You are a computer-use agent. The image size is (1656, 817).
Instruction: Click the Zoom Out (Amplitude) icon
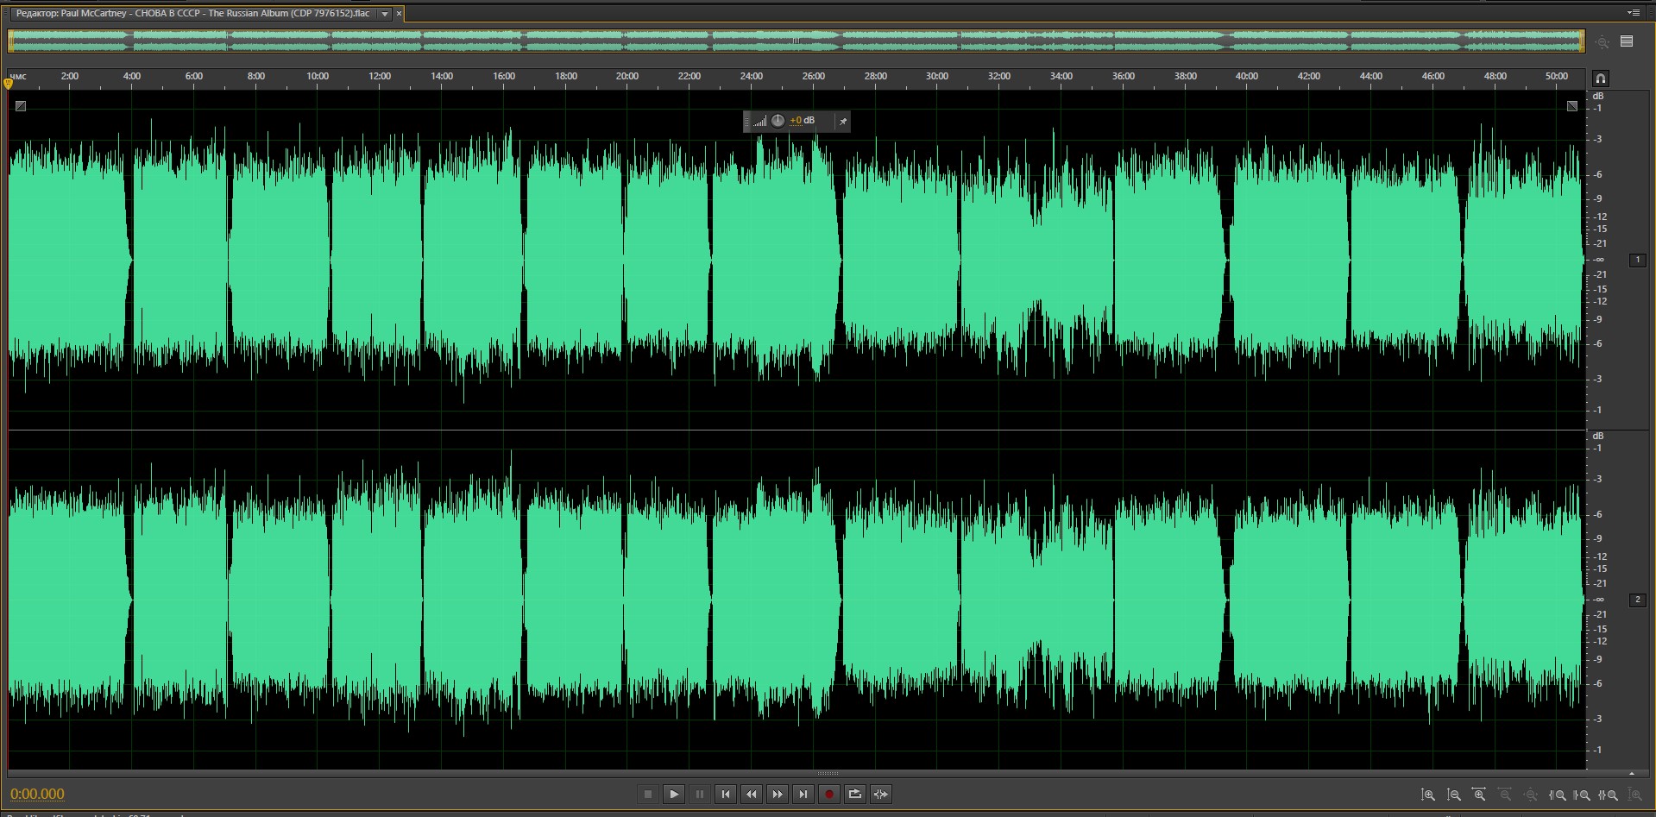pyautogui.click(x=1454, y=795)
